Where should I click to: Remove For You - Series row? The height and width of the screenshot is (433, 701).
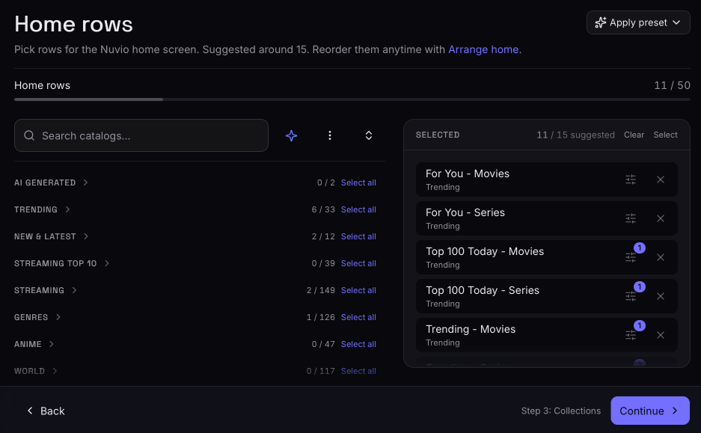click(x=661, y=218)
